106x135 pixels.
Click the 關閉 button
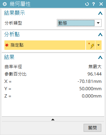(92, 128)
